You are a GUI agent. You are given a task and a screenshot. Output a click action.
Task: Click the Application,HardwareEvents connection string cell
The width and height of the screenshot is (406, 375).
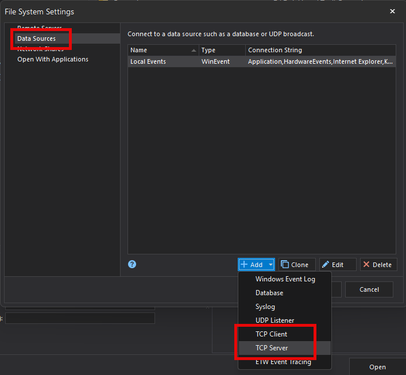(x=320, y=61)
